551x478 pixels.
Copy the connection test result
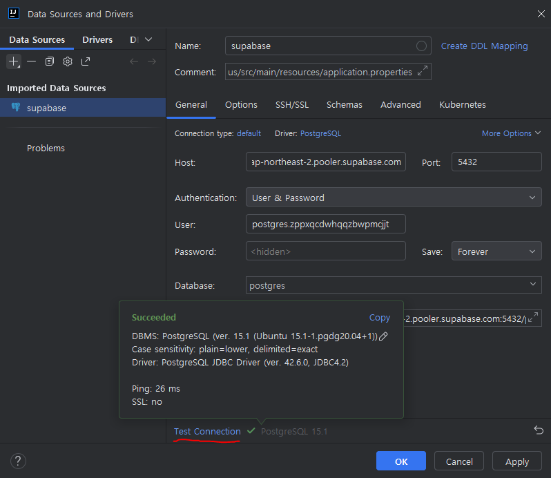click(x=380, y=317)
